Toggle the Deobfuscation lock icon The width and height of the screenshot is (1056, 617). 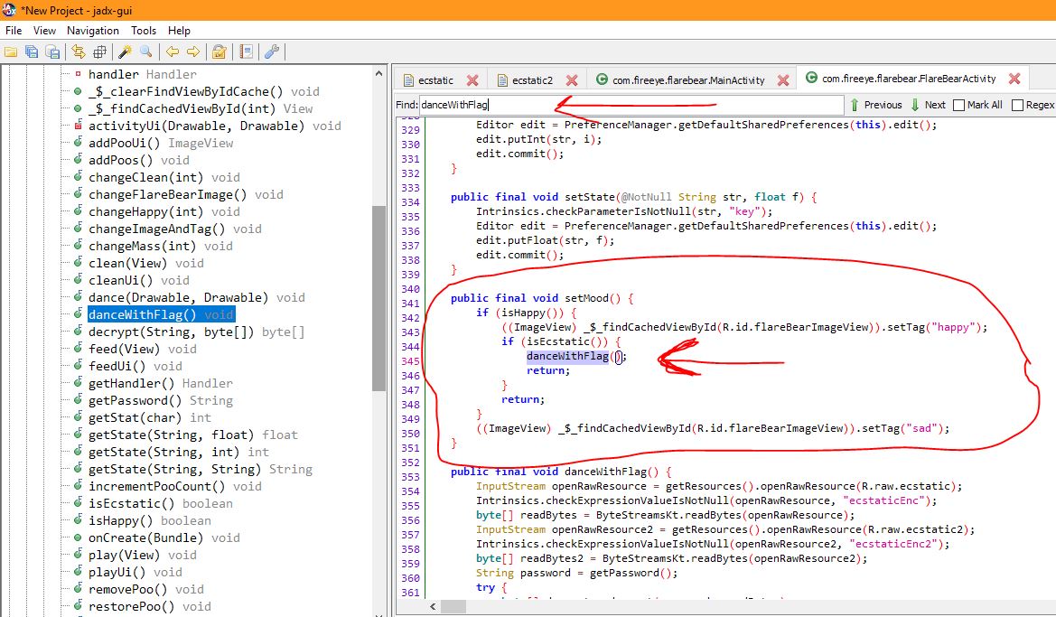coord(218,51)
